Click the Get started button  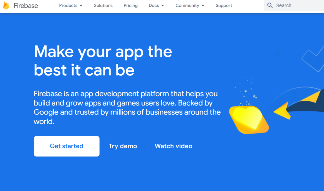[x=66, y=146]
